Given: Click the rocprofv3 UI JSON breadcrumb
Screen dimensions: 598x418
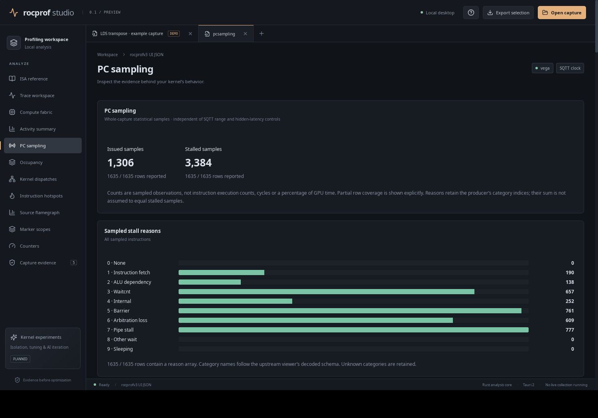Looking at the screenshot, I should coord(147,55).
